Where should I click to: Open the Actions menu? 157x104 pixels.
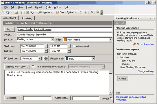tap(58, 7)
